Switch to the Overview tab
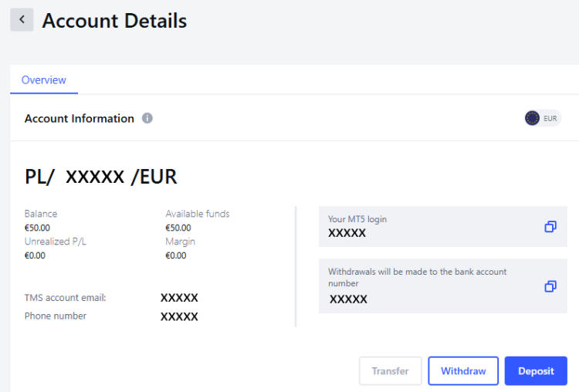The image size is (579, 392). 44,80
